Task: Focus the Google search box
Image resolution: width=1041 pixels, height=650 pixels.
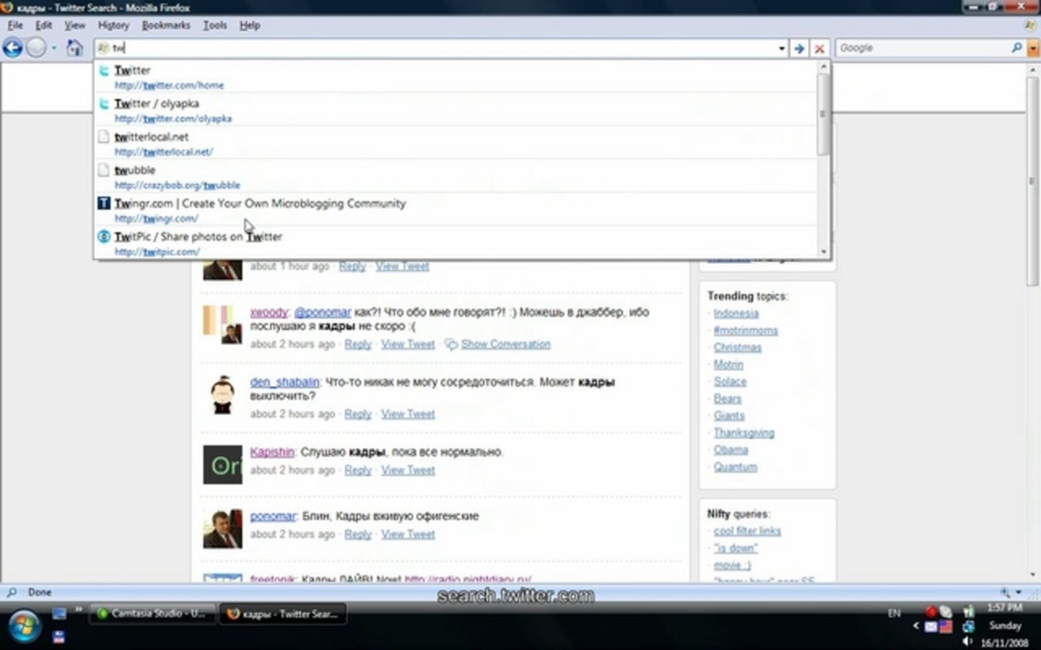Action: (x=924, y=48)
